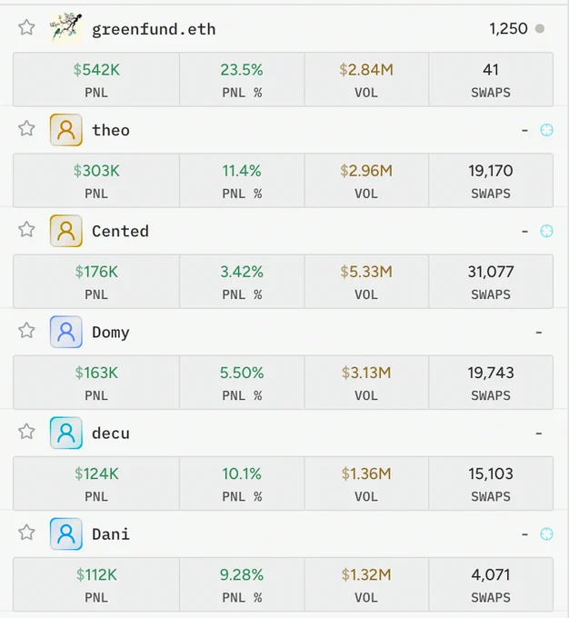Screen dimensions: 569x618
Task: Open the greenfund.eth profile link
Action: pyautogui.click(x=154, y=29)
